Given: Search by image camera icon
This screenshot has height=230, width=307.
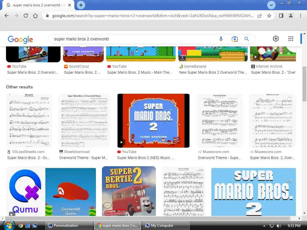Looking at the screenshot, I should [234, 39].
